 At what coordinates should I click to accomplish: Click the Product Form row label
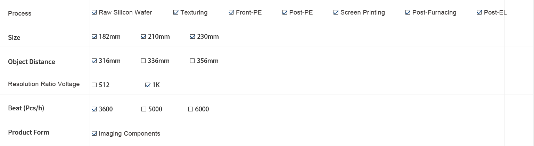[x=28, y=133]
